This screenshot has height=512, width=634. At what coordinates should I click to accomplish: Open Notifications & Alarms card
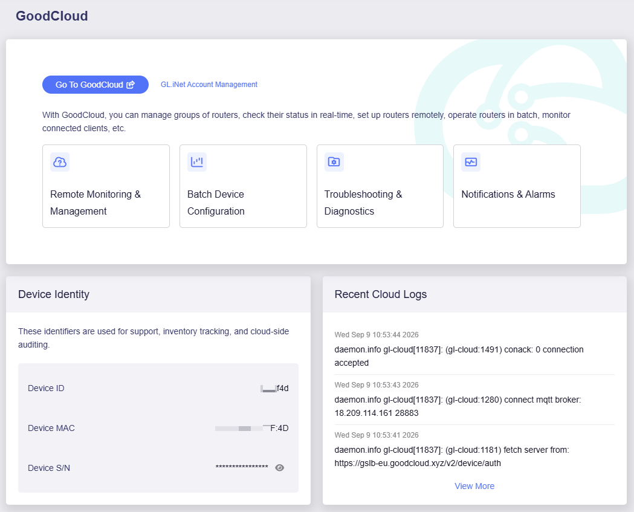517,186
